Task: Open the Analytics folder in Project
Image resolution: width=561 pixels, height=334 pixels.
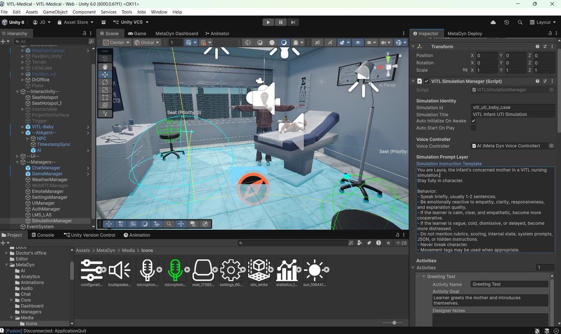Action: point(30,276)
